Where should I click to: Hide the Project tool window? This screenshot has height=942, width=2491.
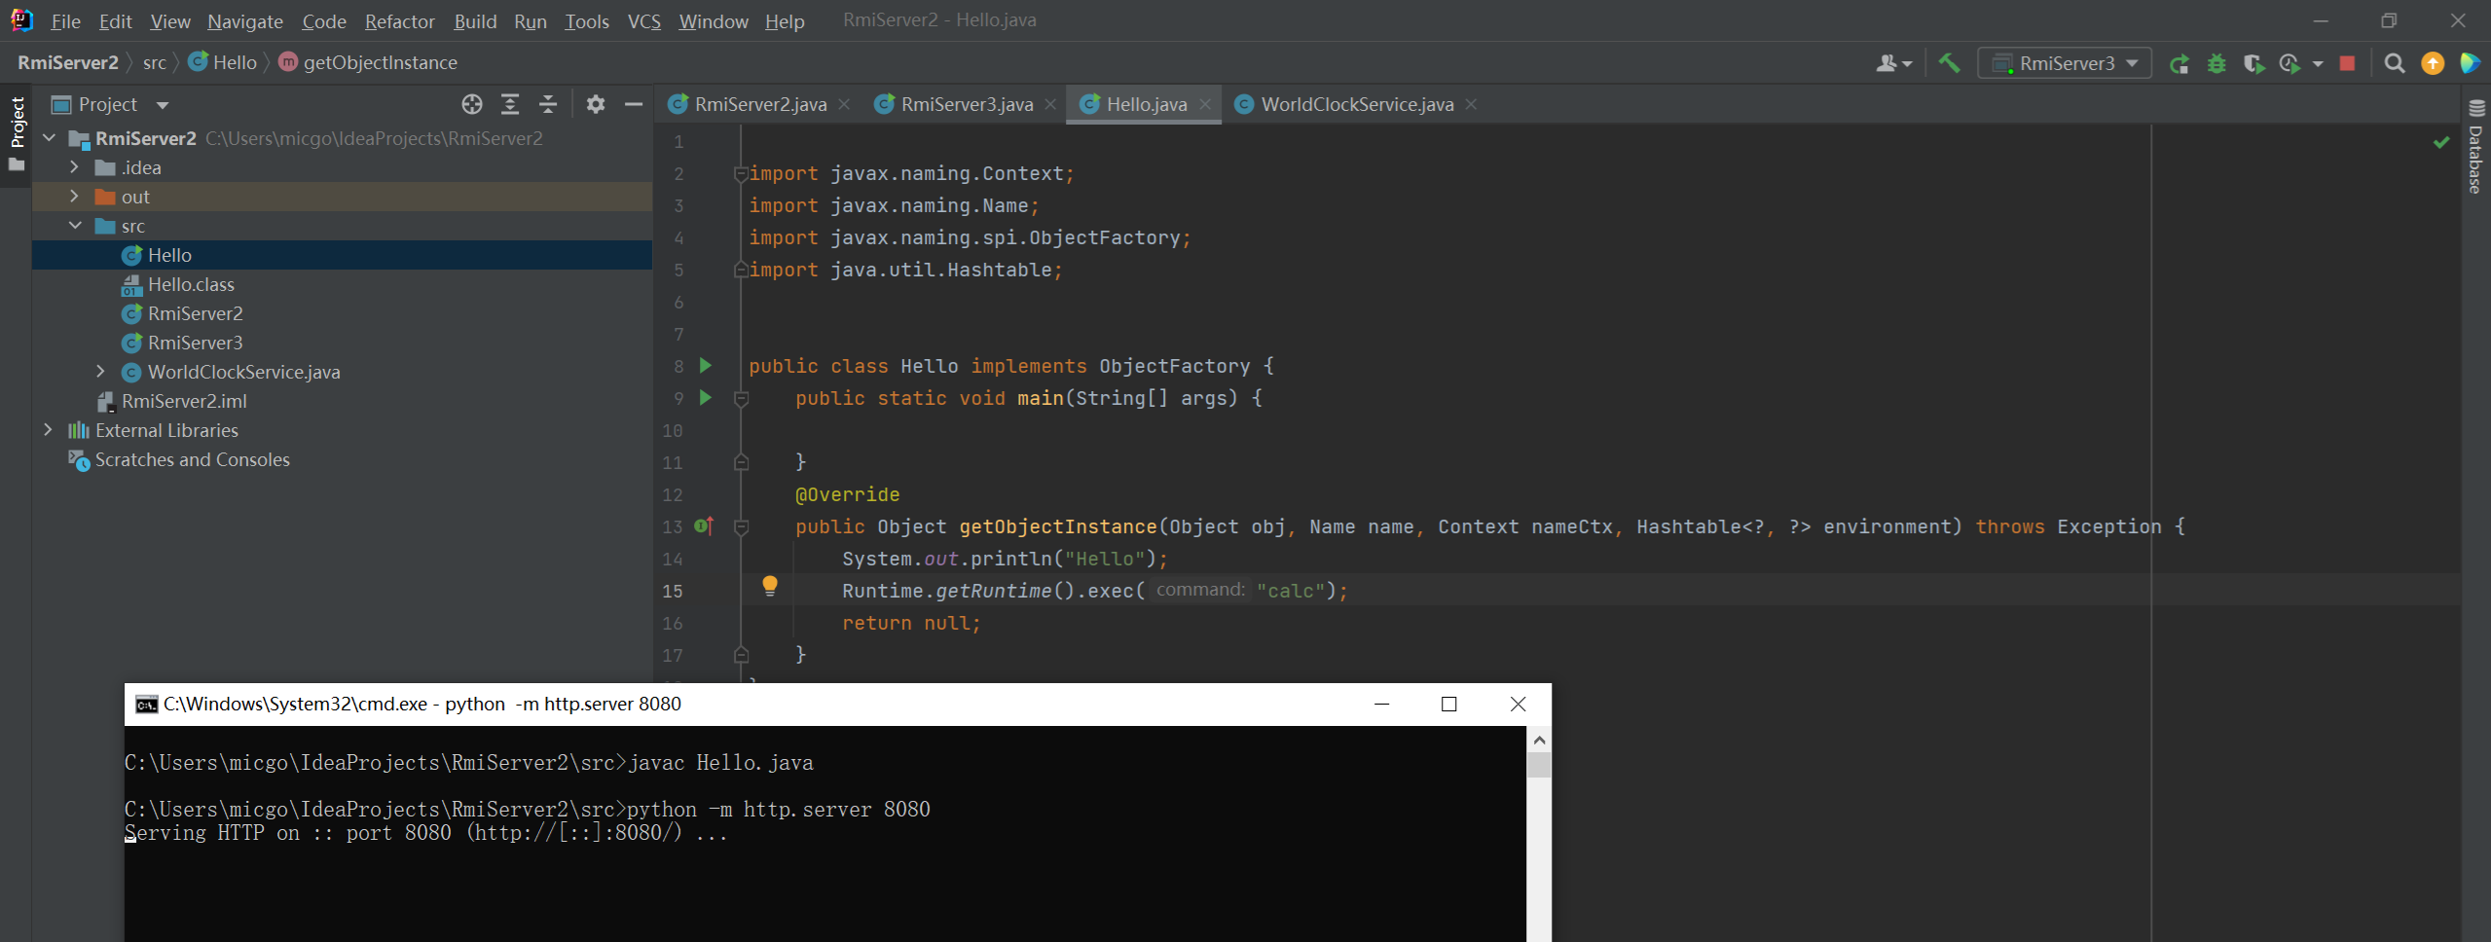[634, 104]
